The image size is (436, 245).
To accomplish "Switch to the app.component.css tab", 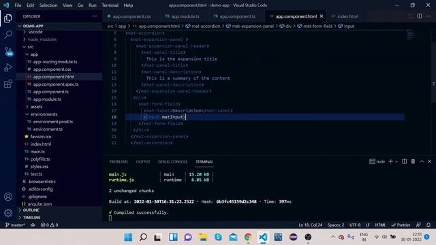I will pyautogui.click(x=129, y=16).
